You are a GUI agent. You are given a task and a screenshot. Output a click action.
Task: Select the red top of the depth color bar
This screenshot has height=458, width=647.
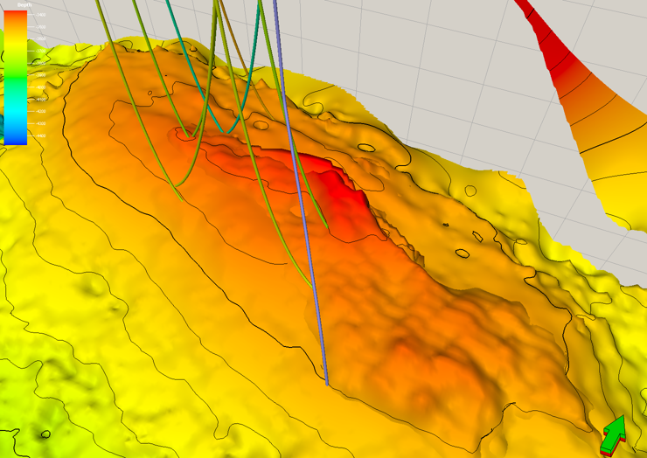click(16, 16)
